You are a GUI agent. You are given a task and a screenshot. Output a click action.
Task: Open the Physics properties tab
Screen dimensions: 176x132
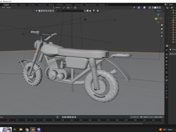pos(166,87)
